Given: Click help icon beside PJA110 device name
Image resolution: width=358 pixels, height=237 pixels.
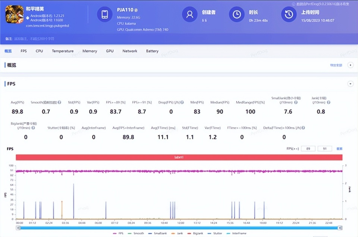Looking at the screenshot, I should [136, 10].
